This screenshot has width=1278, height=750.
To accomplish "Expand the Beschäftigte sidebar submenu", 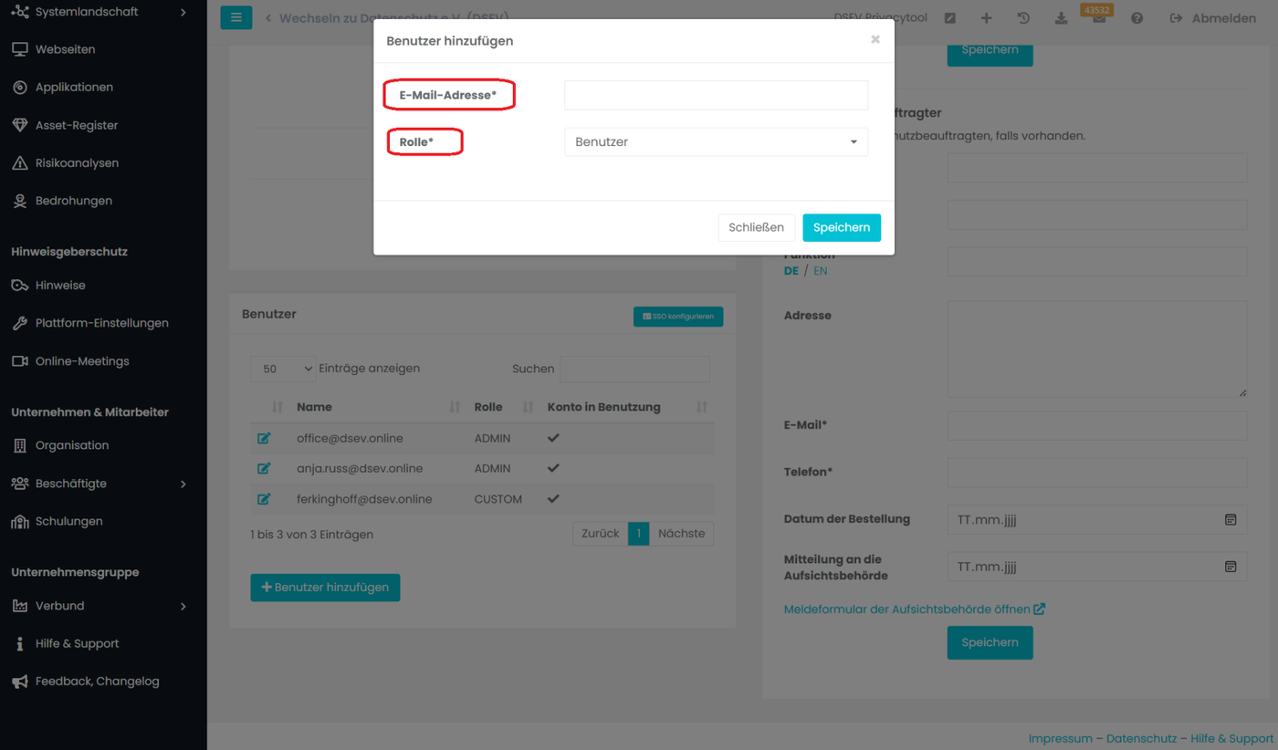I will [x=183, y=484].
